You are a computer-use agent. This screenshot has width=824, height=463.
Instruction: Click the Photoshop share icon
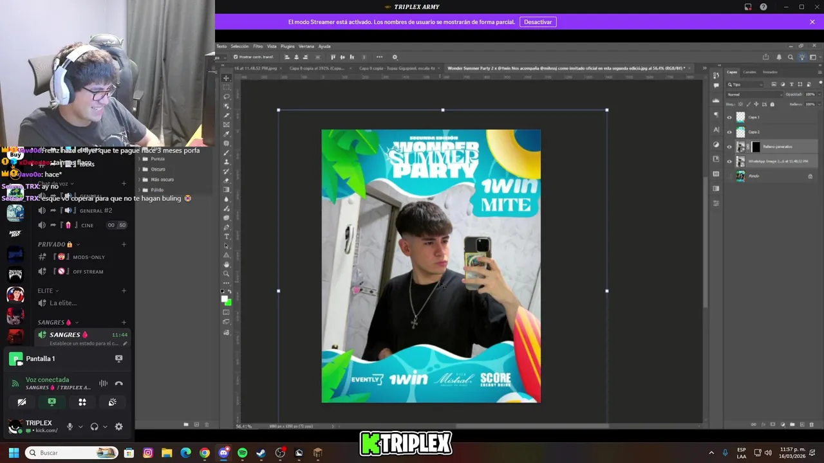(766, 57)
